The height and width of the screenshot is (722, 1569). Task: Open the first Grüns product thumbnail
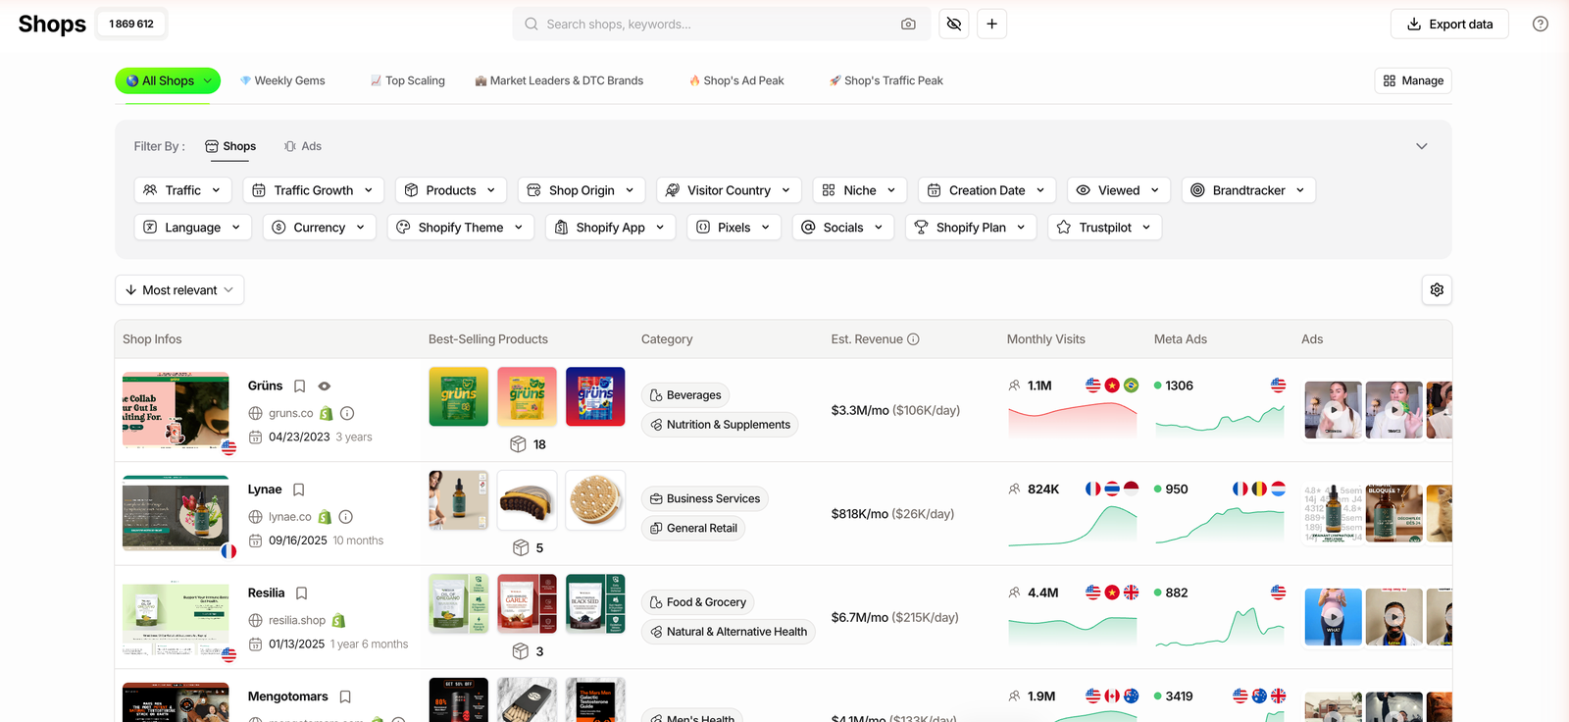pyautogui.click(x=458, y=396)
